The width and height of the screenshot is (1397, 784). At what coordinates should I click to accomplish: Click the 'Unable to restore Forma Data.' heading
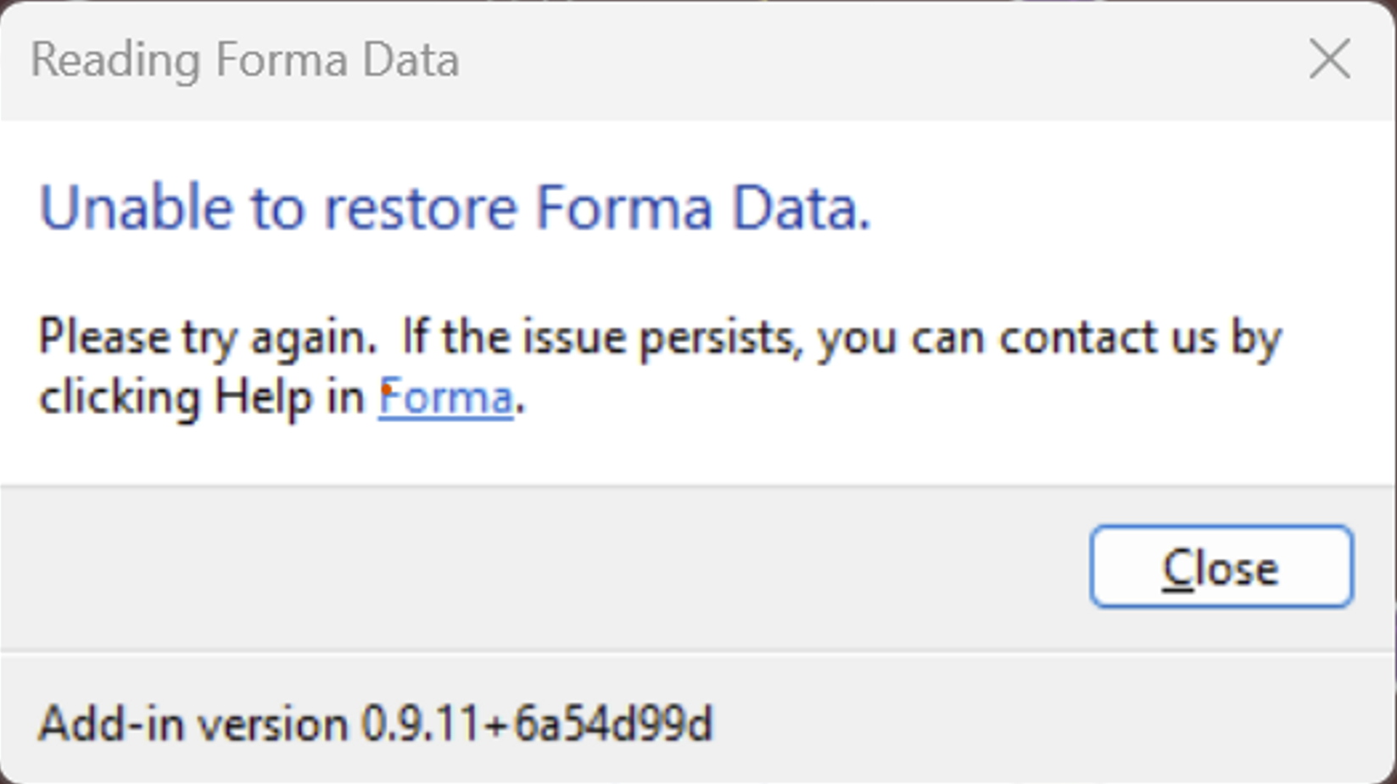point(455,208)
